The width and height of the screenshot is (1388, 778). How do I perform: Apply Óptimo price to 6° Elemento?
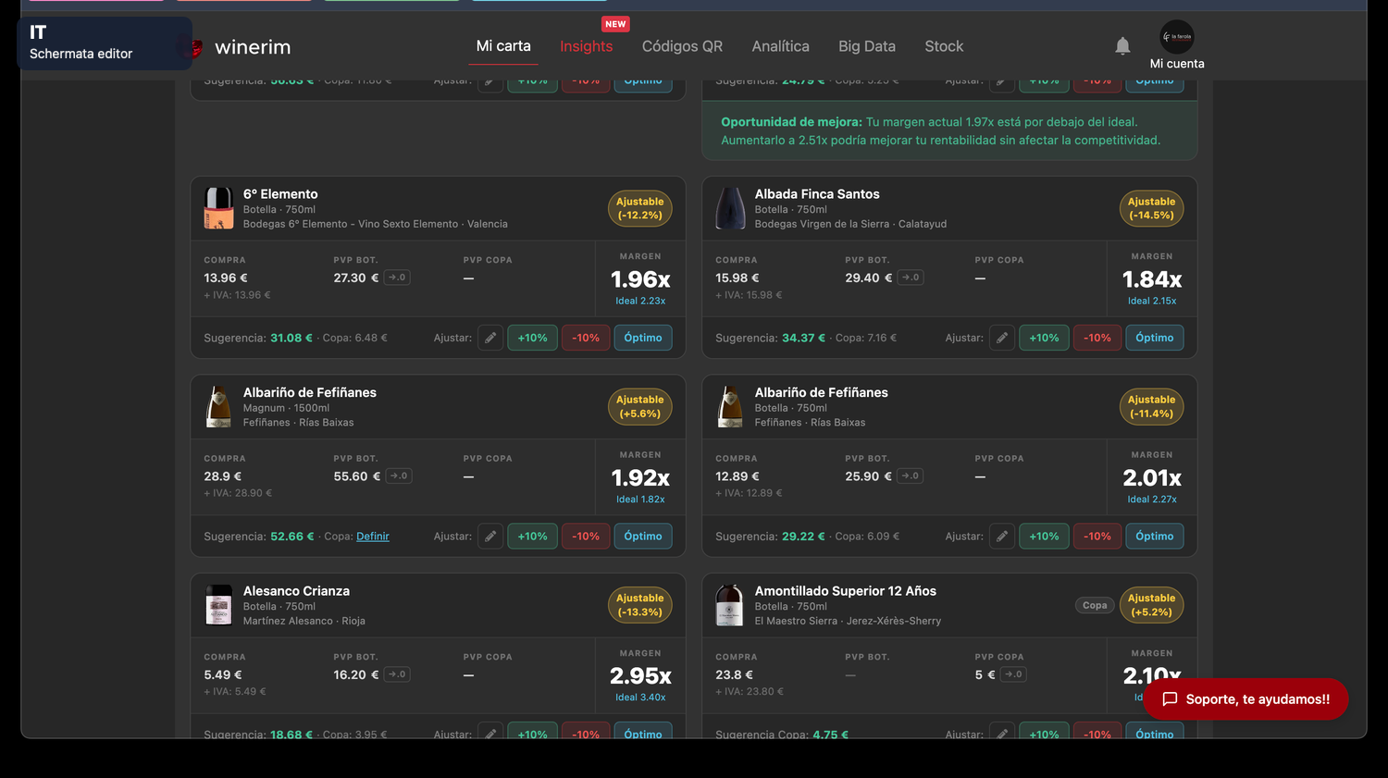643,338
